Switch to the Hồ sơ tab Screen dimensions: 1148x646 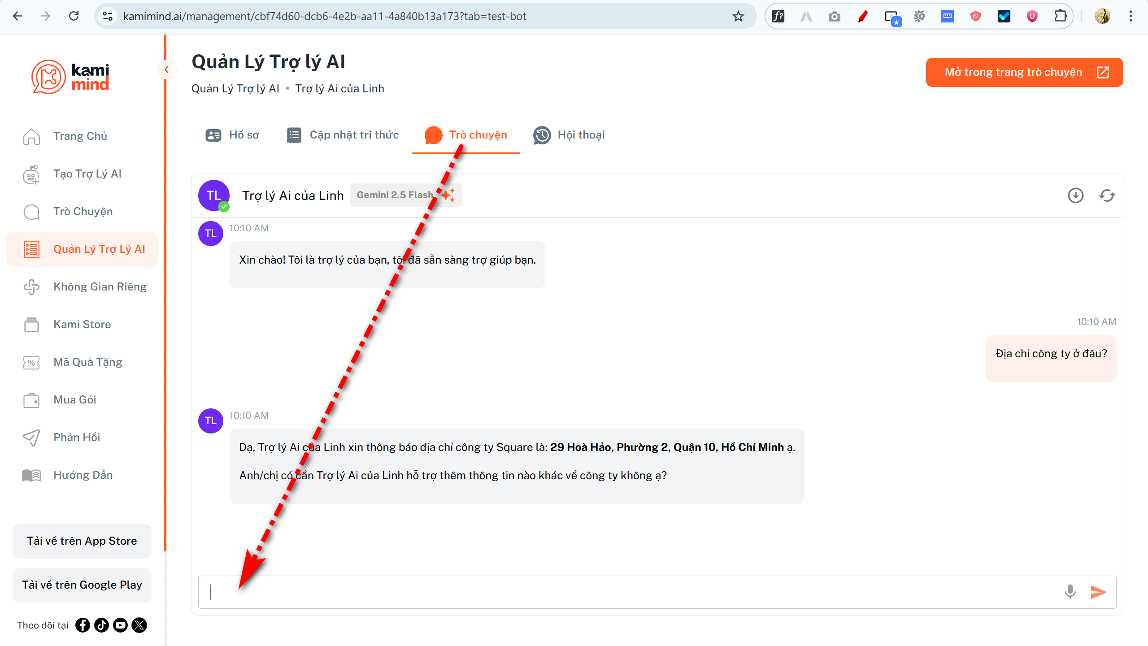pyautogui.click(x=232, y=135)
